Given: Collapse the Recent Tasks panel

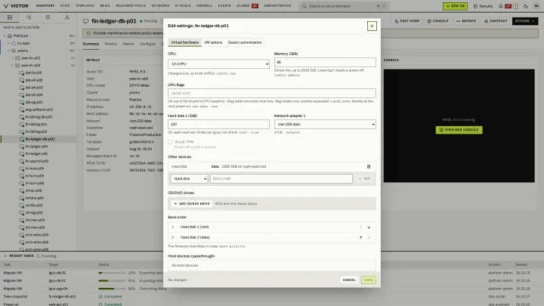Looking at the screenshot, I should (5, 256).
